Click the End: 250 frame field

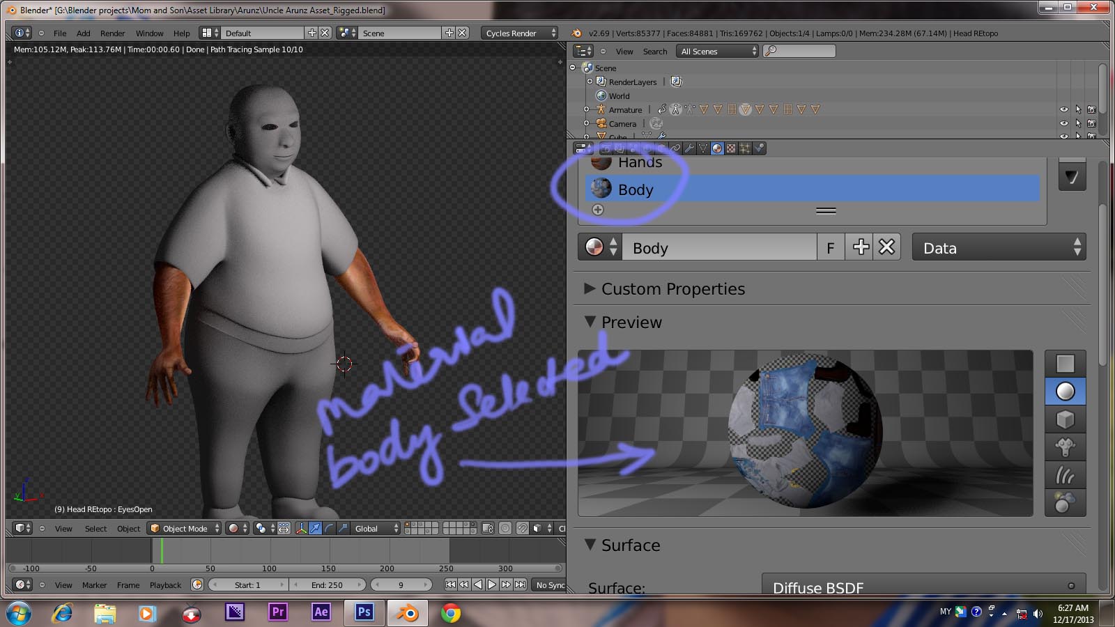(x=327, y=585)
